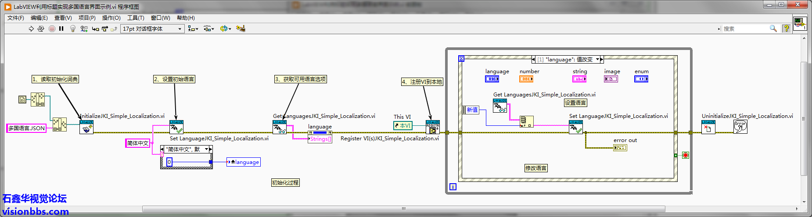Select the 修改语言 comment label
Viewport: 812px width, 217px height.
[x=536, y=168]
